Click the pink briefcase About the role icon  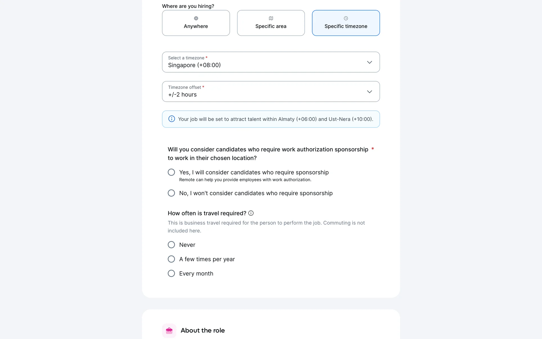169,331
